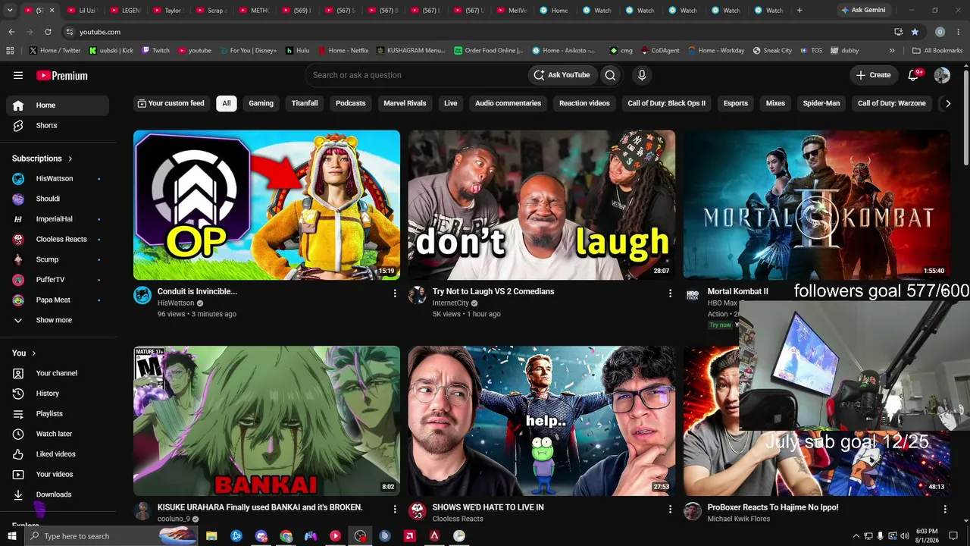Select the Esports filter chip

[735, 103]
